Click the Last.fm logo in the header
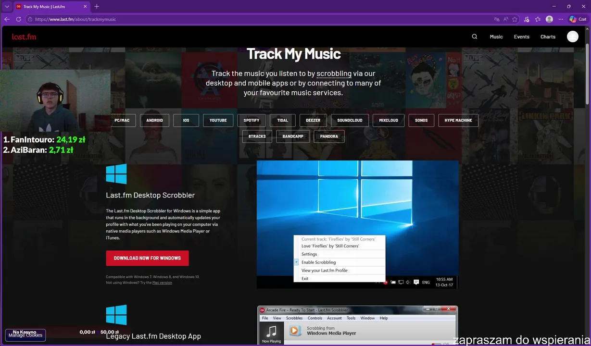Image resolution: width=591 pixels, height=346 pixels. (24, 37)
